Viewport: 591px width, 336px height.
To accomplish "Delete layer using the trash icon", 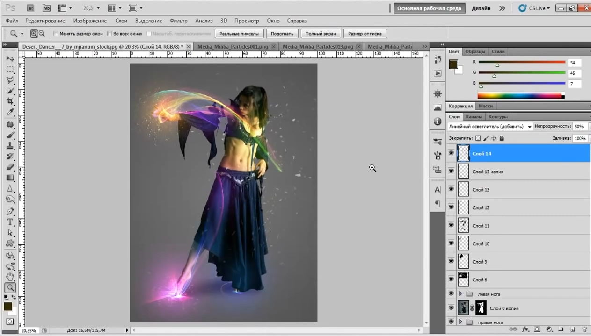I will pos(584,329).
